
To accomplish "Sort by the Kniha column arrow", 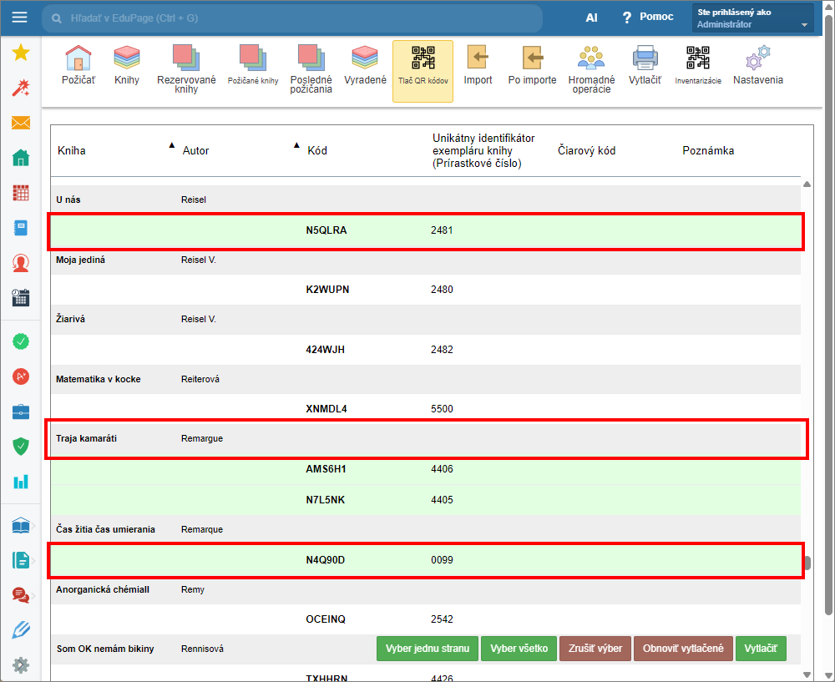I will (x=172, y=145).
